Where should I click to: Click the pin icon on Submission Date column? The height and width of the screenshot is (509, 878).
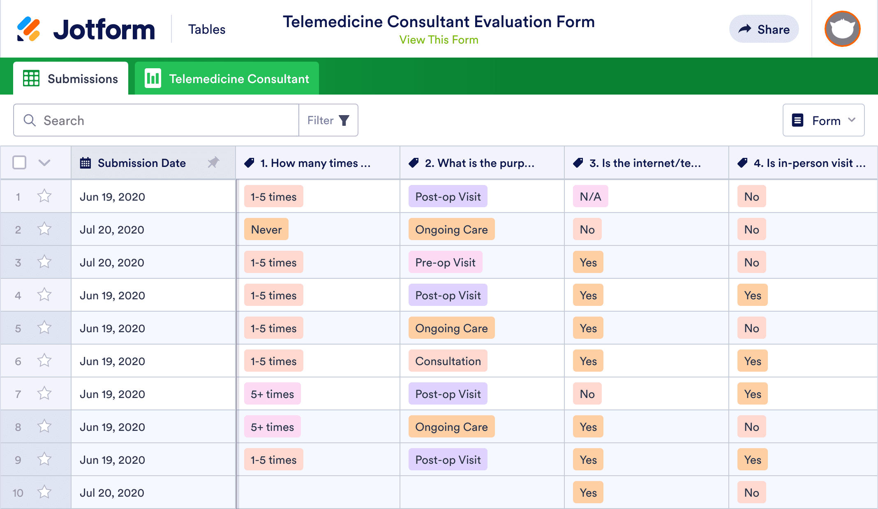(213, 162)
